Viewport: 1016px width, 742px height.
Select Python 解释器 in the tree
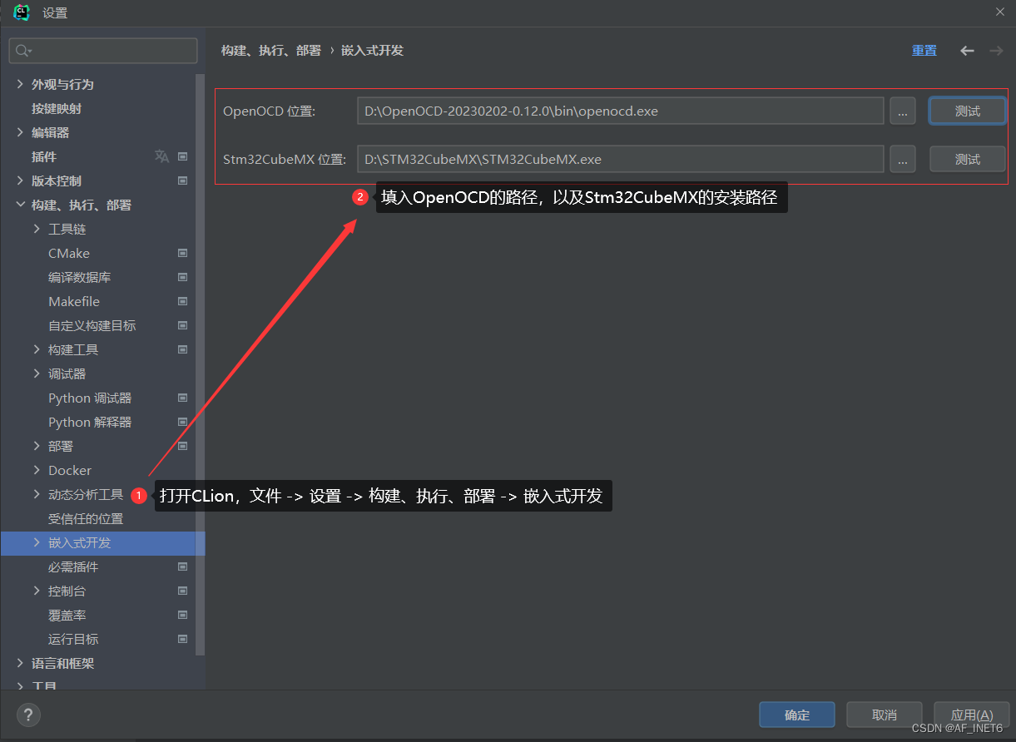point(90,422)
